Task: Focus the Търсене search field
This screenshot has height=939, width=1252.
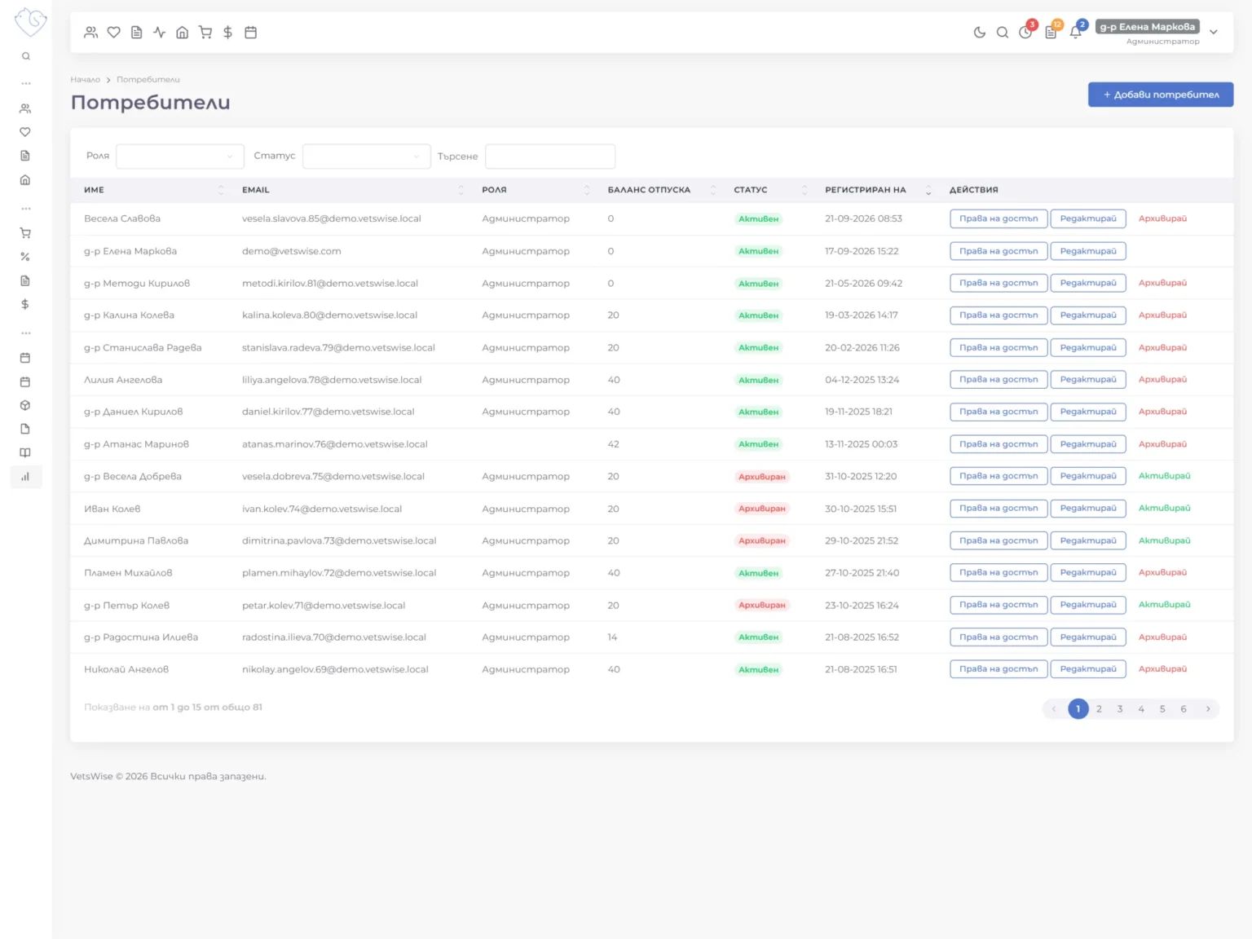Action: click(550, 156)
